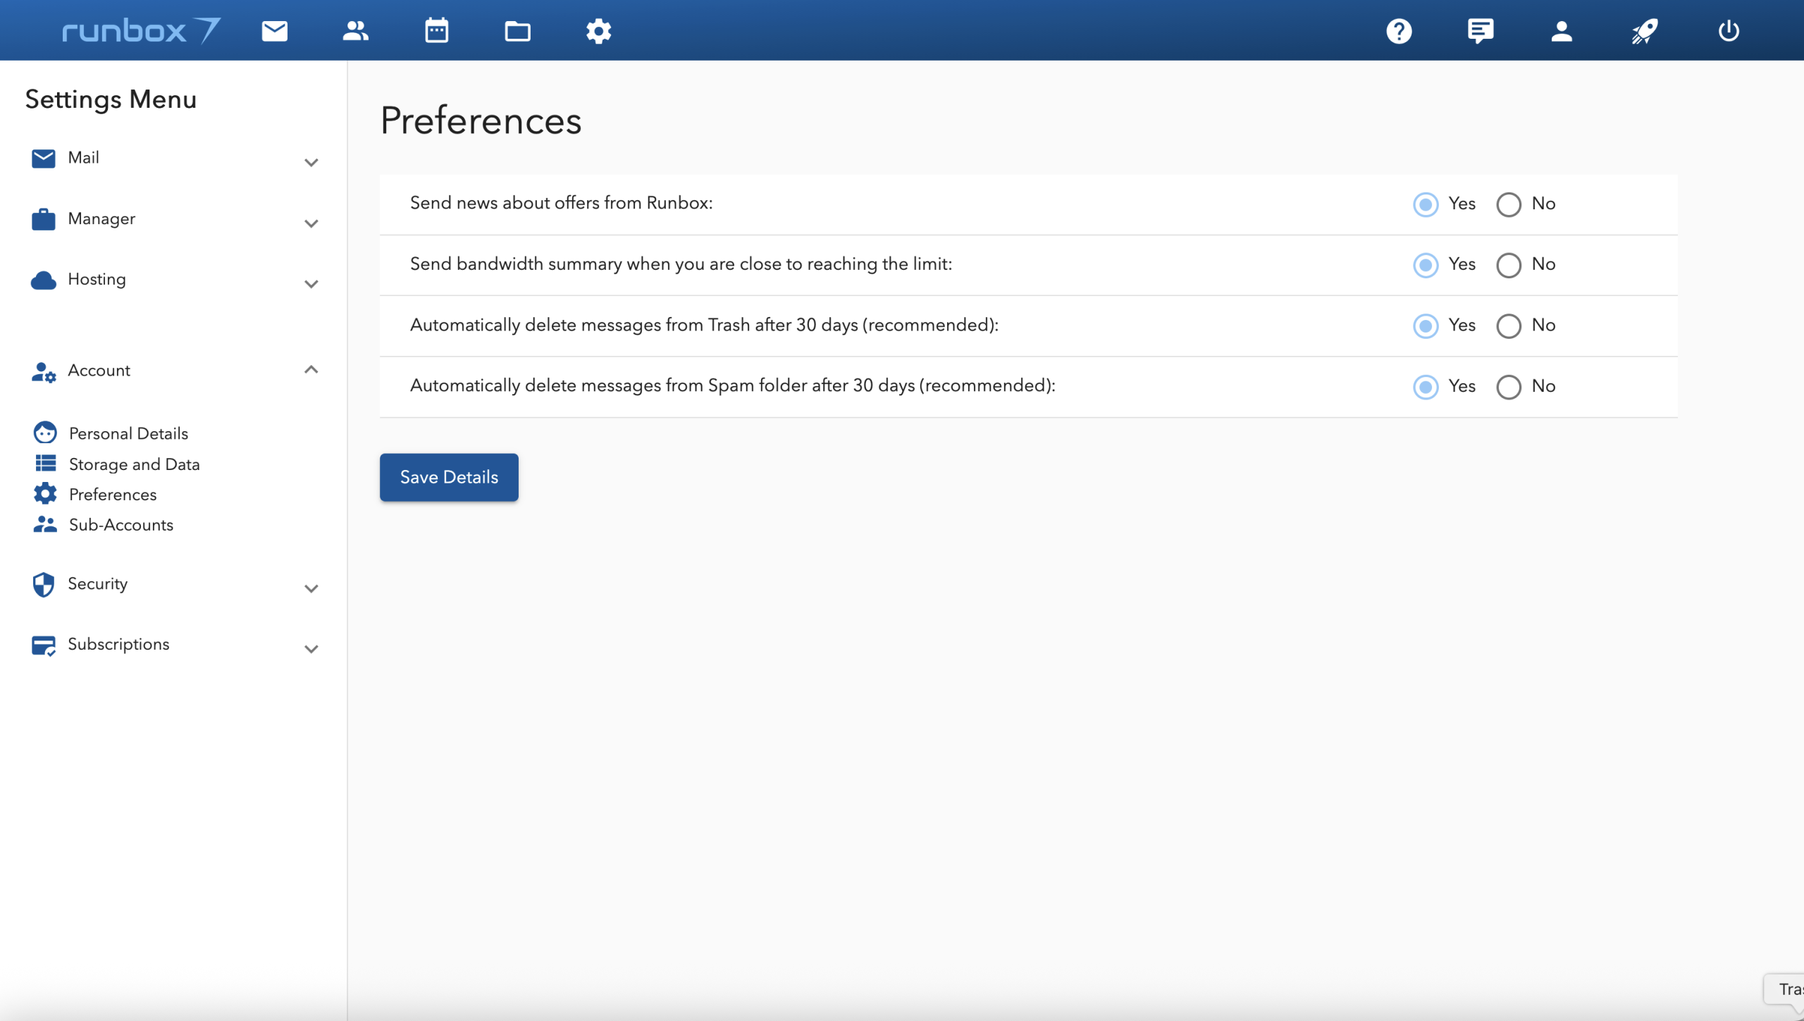Expand the Security settings section
The height and width of the screenshot is (1021, 1804).
tap(311, 588)
